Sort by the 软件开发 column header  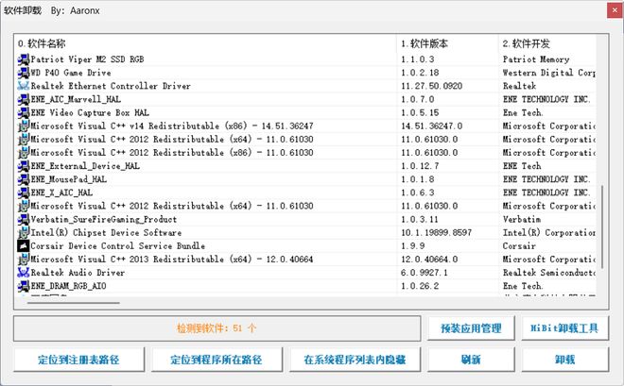click(x=547, y=43)
